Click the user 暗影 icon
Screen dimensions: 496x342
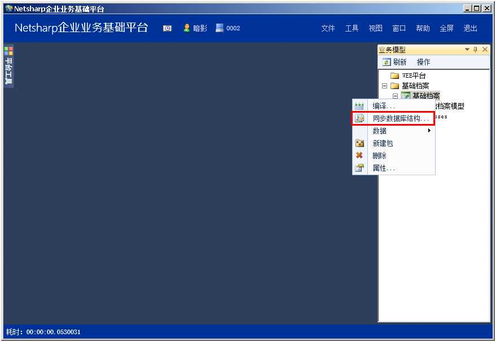click(x=187, y=28)
